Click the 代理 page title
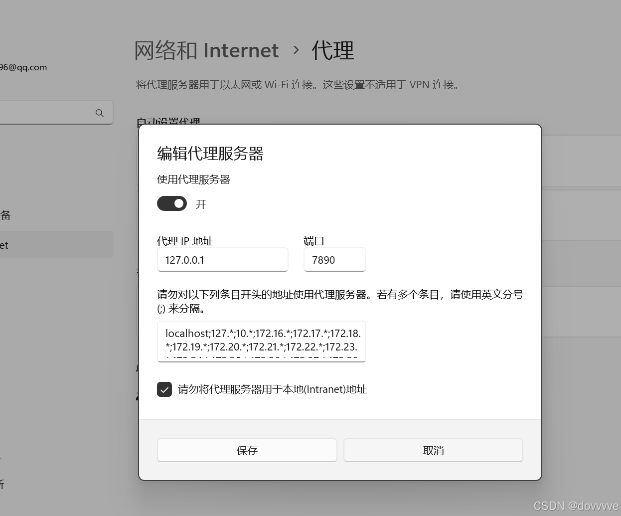Screen dimensions: 621x516 333,50
